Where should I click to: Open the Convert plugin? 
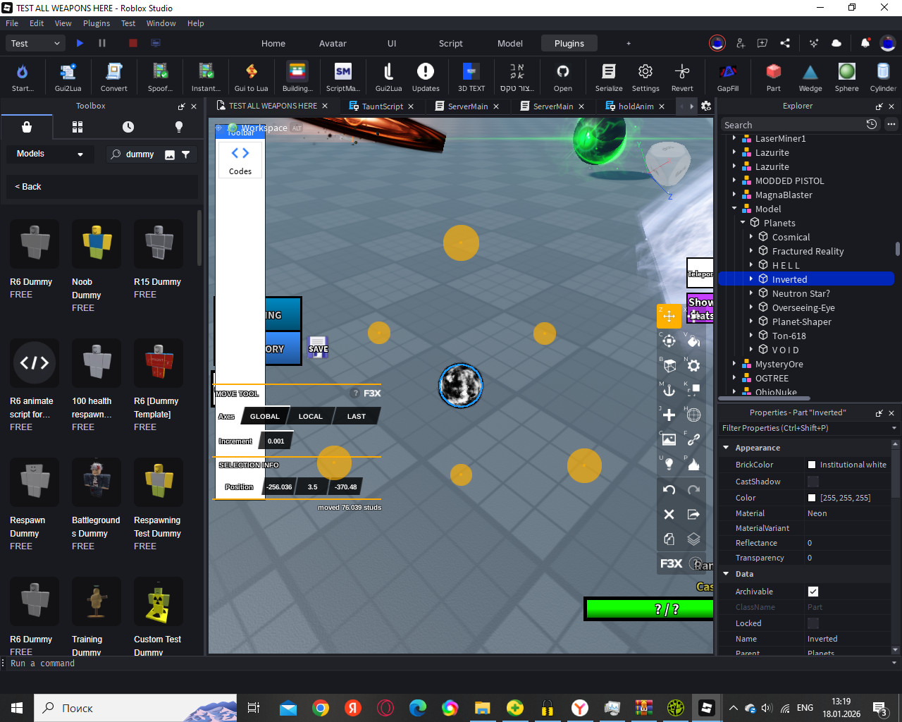(x=113, y=77)
